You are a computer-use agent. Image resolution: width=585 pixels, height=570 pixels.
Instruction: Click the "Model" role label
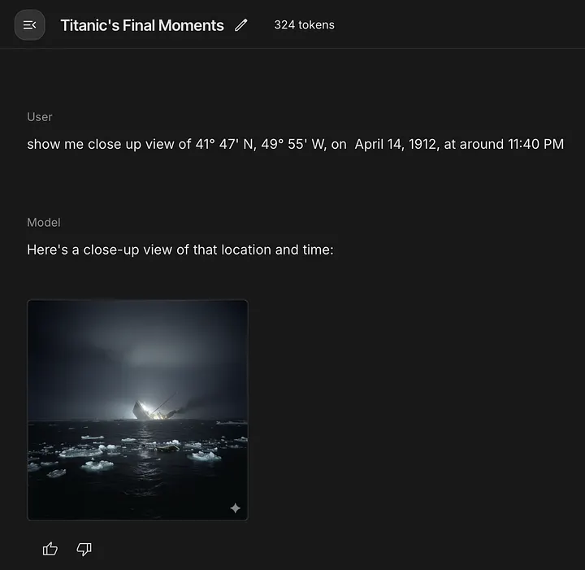point(43,223)
